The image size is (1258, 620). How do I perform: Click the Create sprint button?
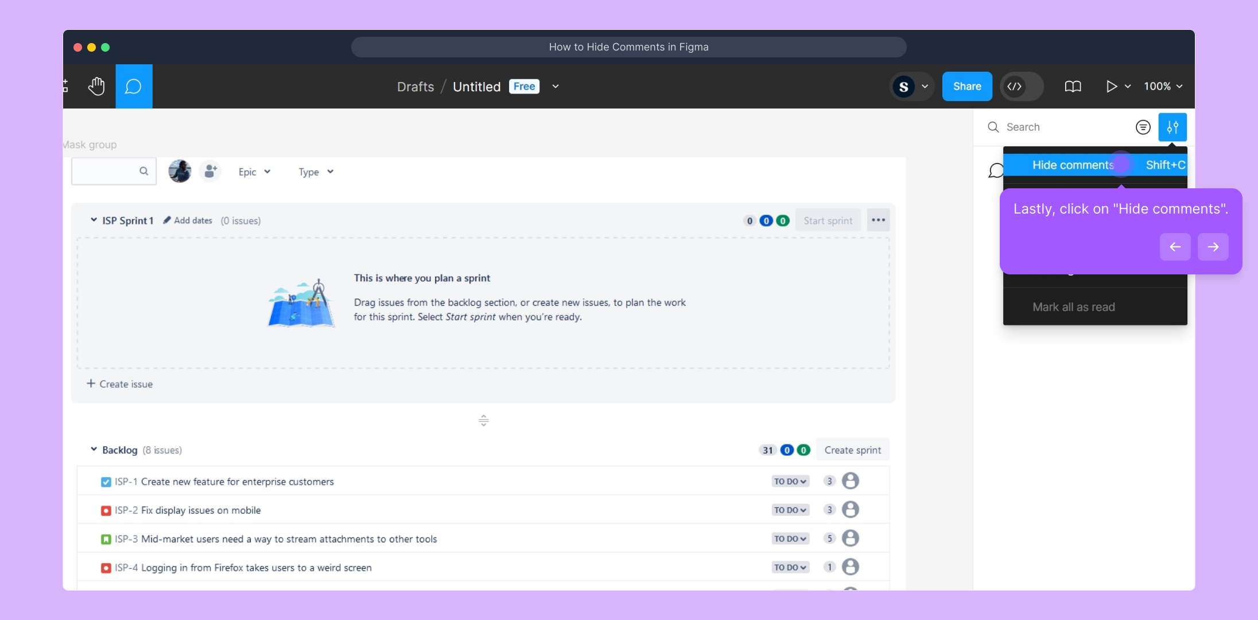[852, 450]
